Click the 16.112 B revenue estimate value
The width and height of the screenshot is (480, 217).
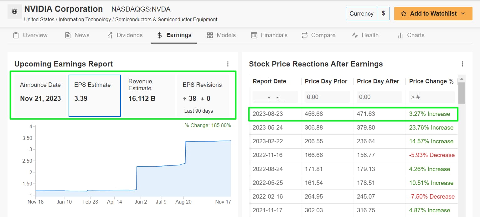tap(142, 99)
